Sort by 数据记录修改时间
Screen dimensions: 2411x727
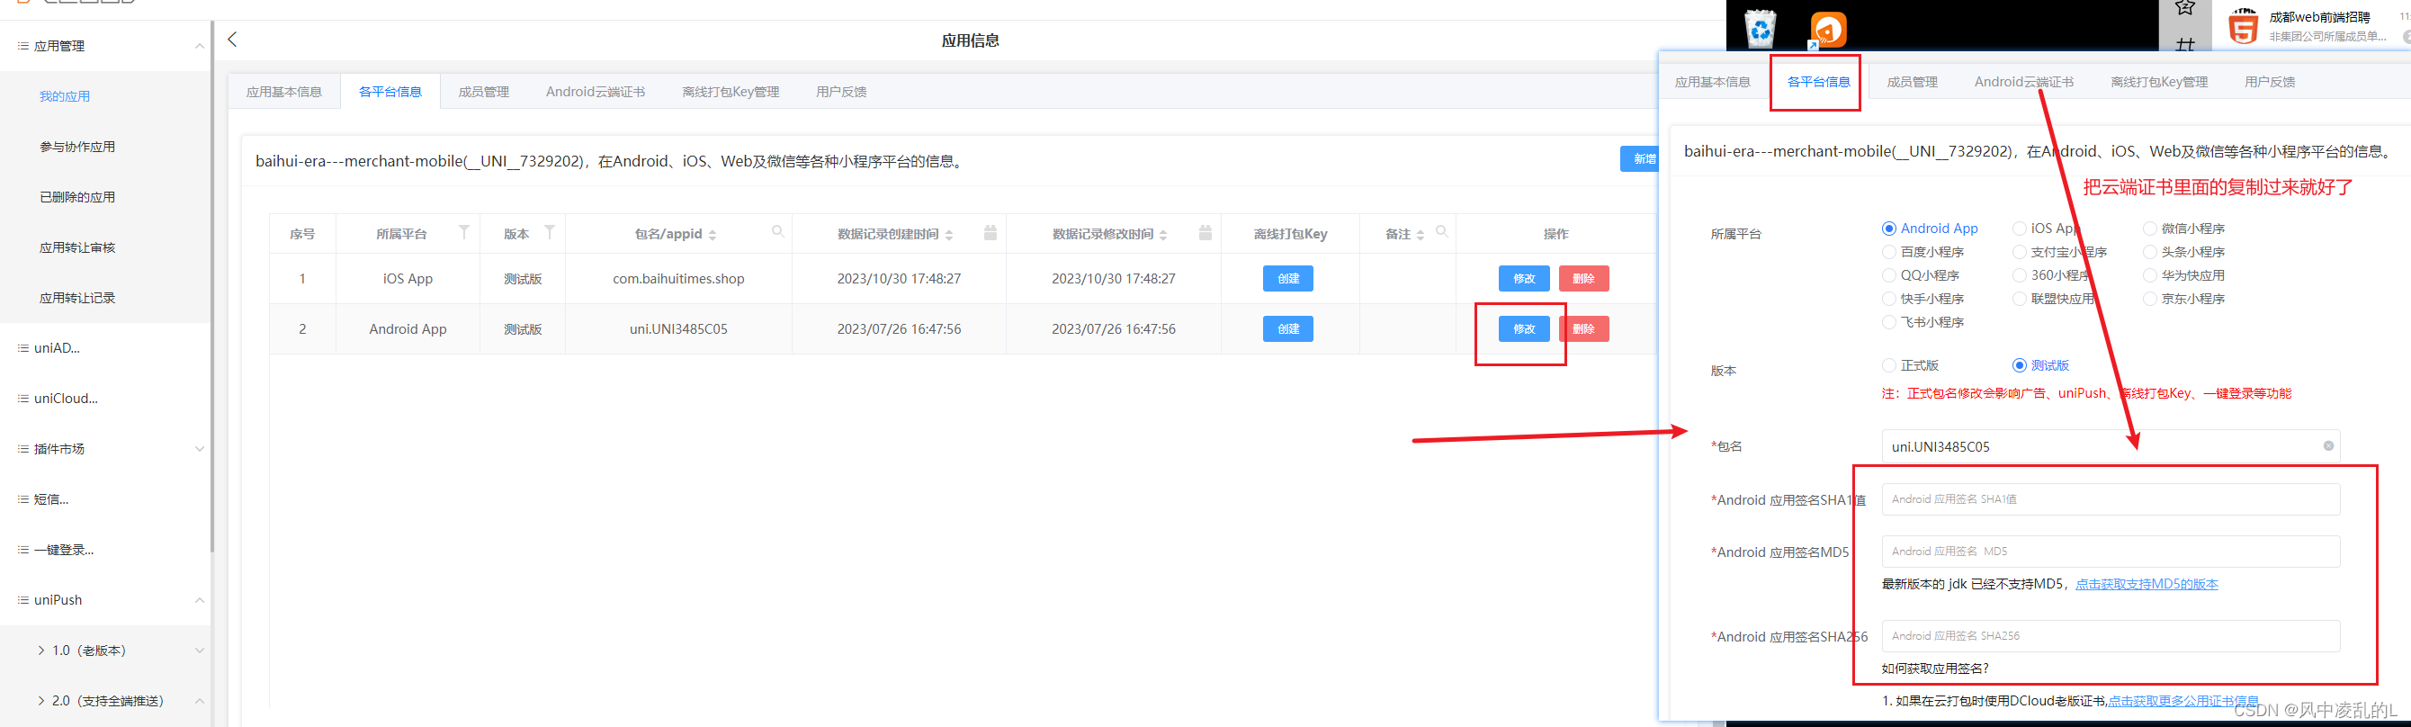pos(1163,235)
